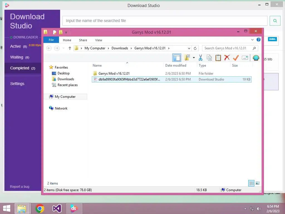The width and height of the screenshot is (285, 214).
Task: Click the volume speaker tray icon
Action: coord(259,208)
